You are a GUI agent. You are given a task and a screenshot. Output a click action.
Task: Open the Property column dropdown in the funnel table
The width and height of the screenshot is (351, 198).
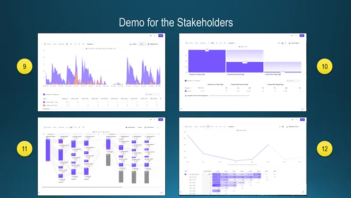188,88
